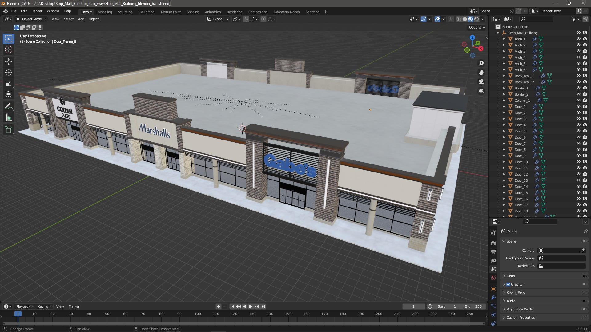
Task: Toggle snapping magnet icon in header
Action: (246, 19)
